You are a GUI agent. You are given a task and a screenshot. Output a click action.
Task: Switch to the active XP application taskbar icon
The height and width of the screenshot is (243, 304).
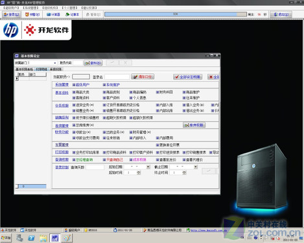54,238
